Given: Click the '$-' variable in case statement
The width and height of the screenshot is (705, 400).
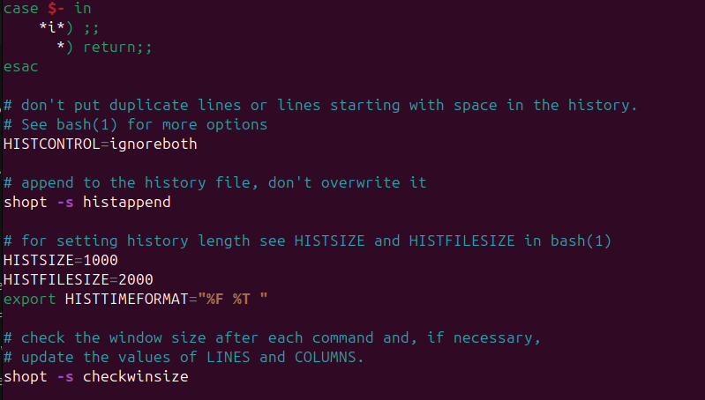Looking at the screenshot, I should click(56, 9).
